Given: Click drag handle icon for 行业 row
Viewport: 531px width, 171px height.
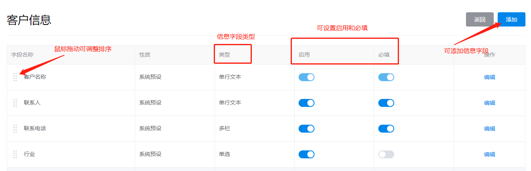Looking at the screenshot, I should 15,154.
